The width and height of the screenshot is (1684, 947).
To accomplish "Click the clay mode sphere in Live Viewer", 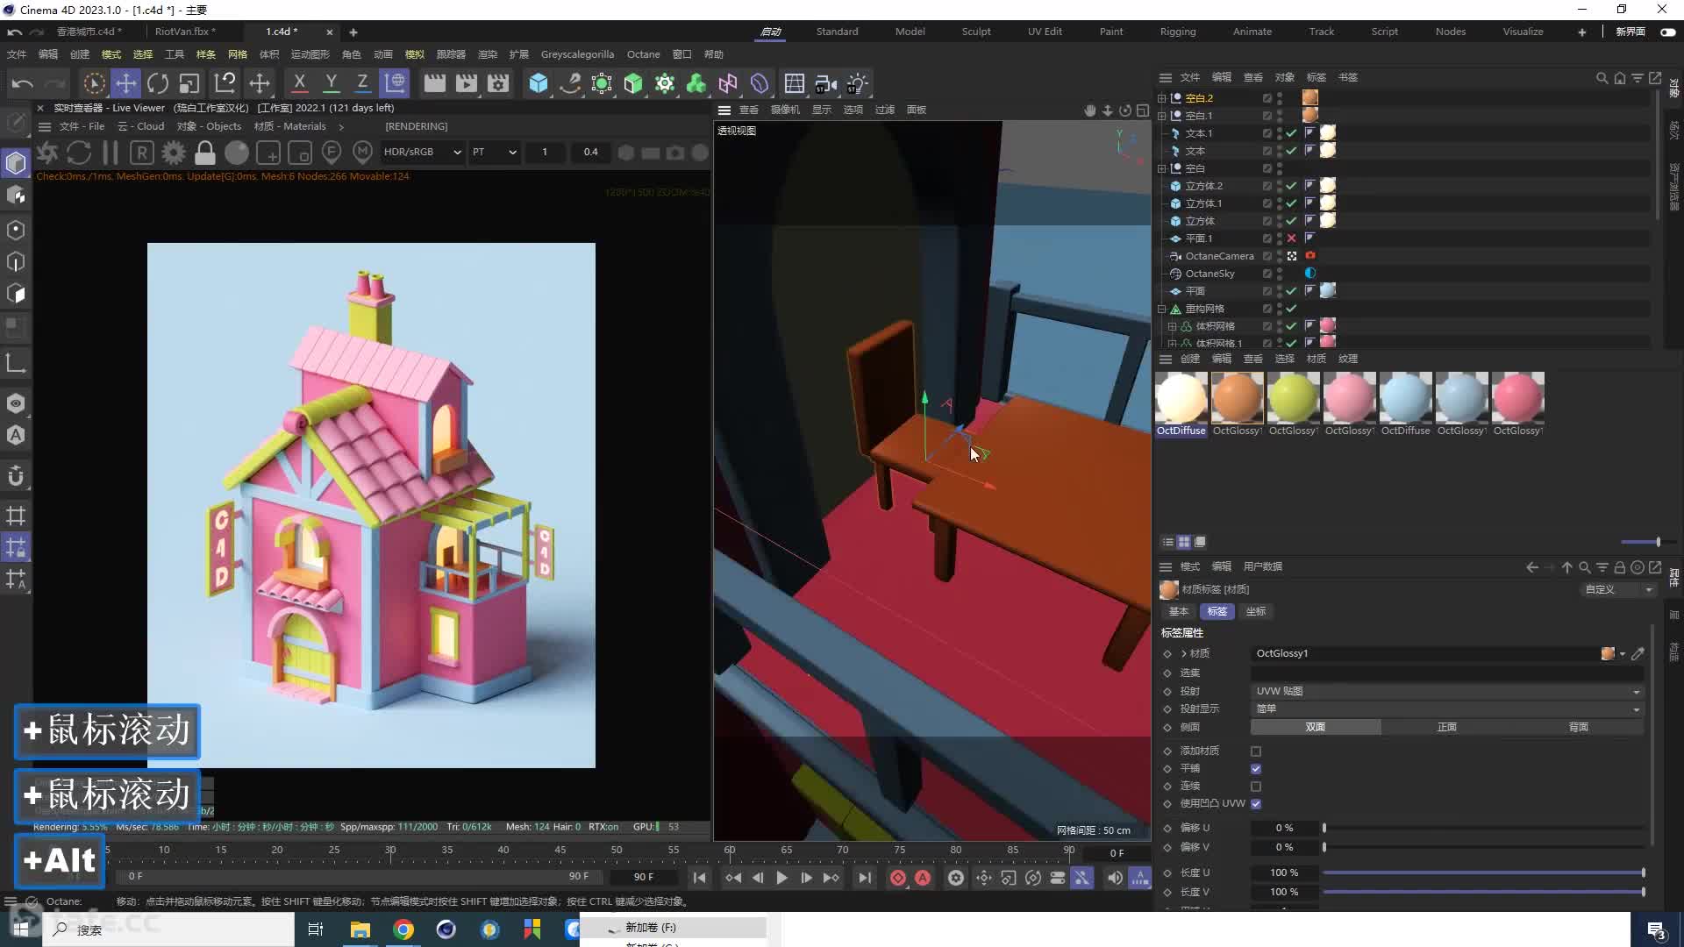I will (x=237, y=153).
